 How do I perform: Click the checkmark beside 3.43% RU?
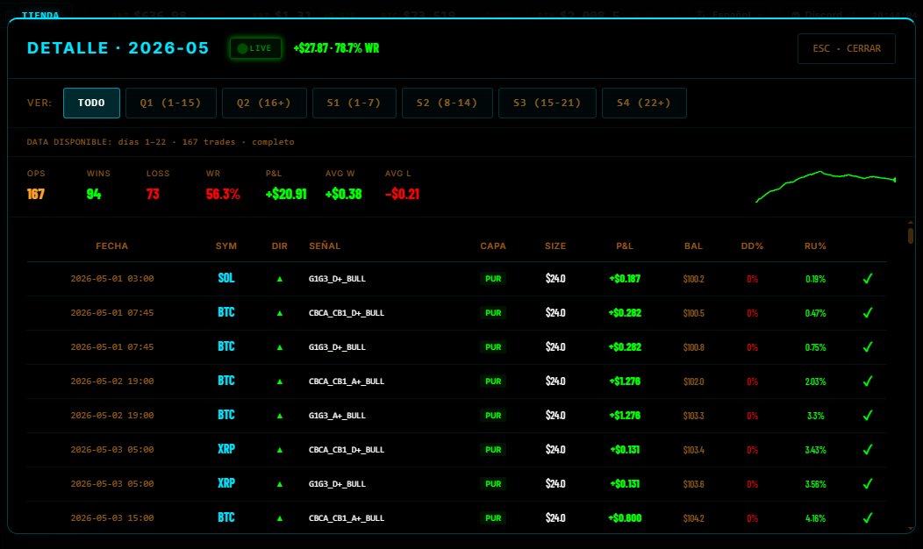click(x=868, y=449)
